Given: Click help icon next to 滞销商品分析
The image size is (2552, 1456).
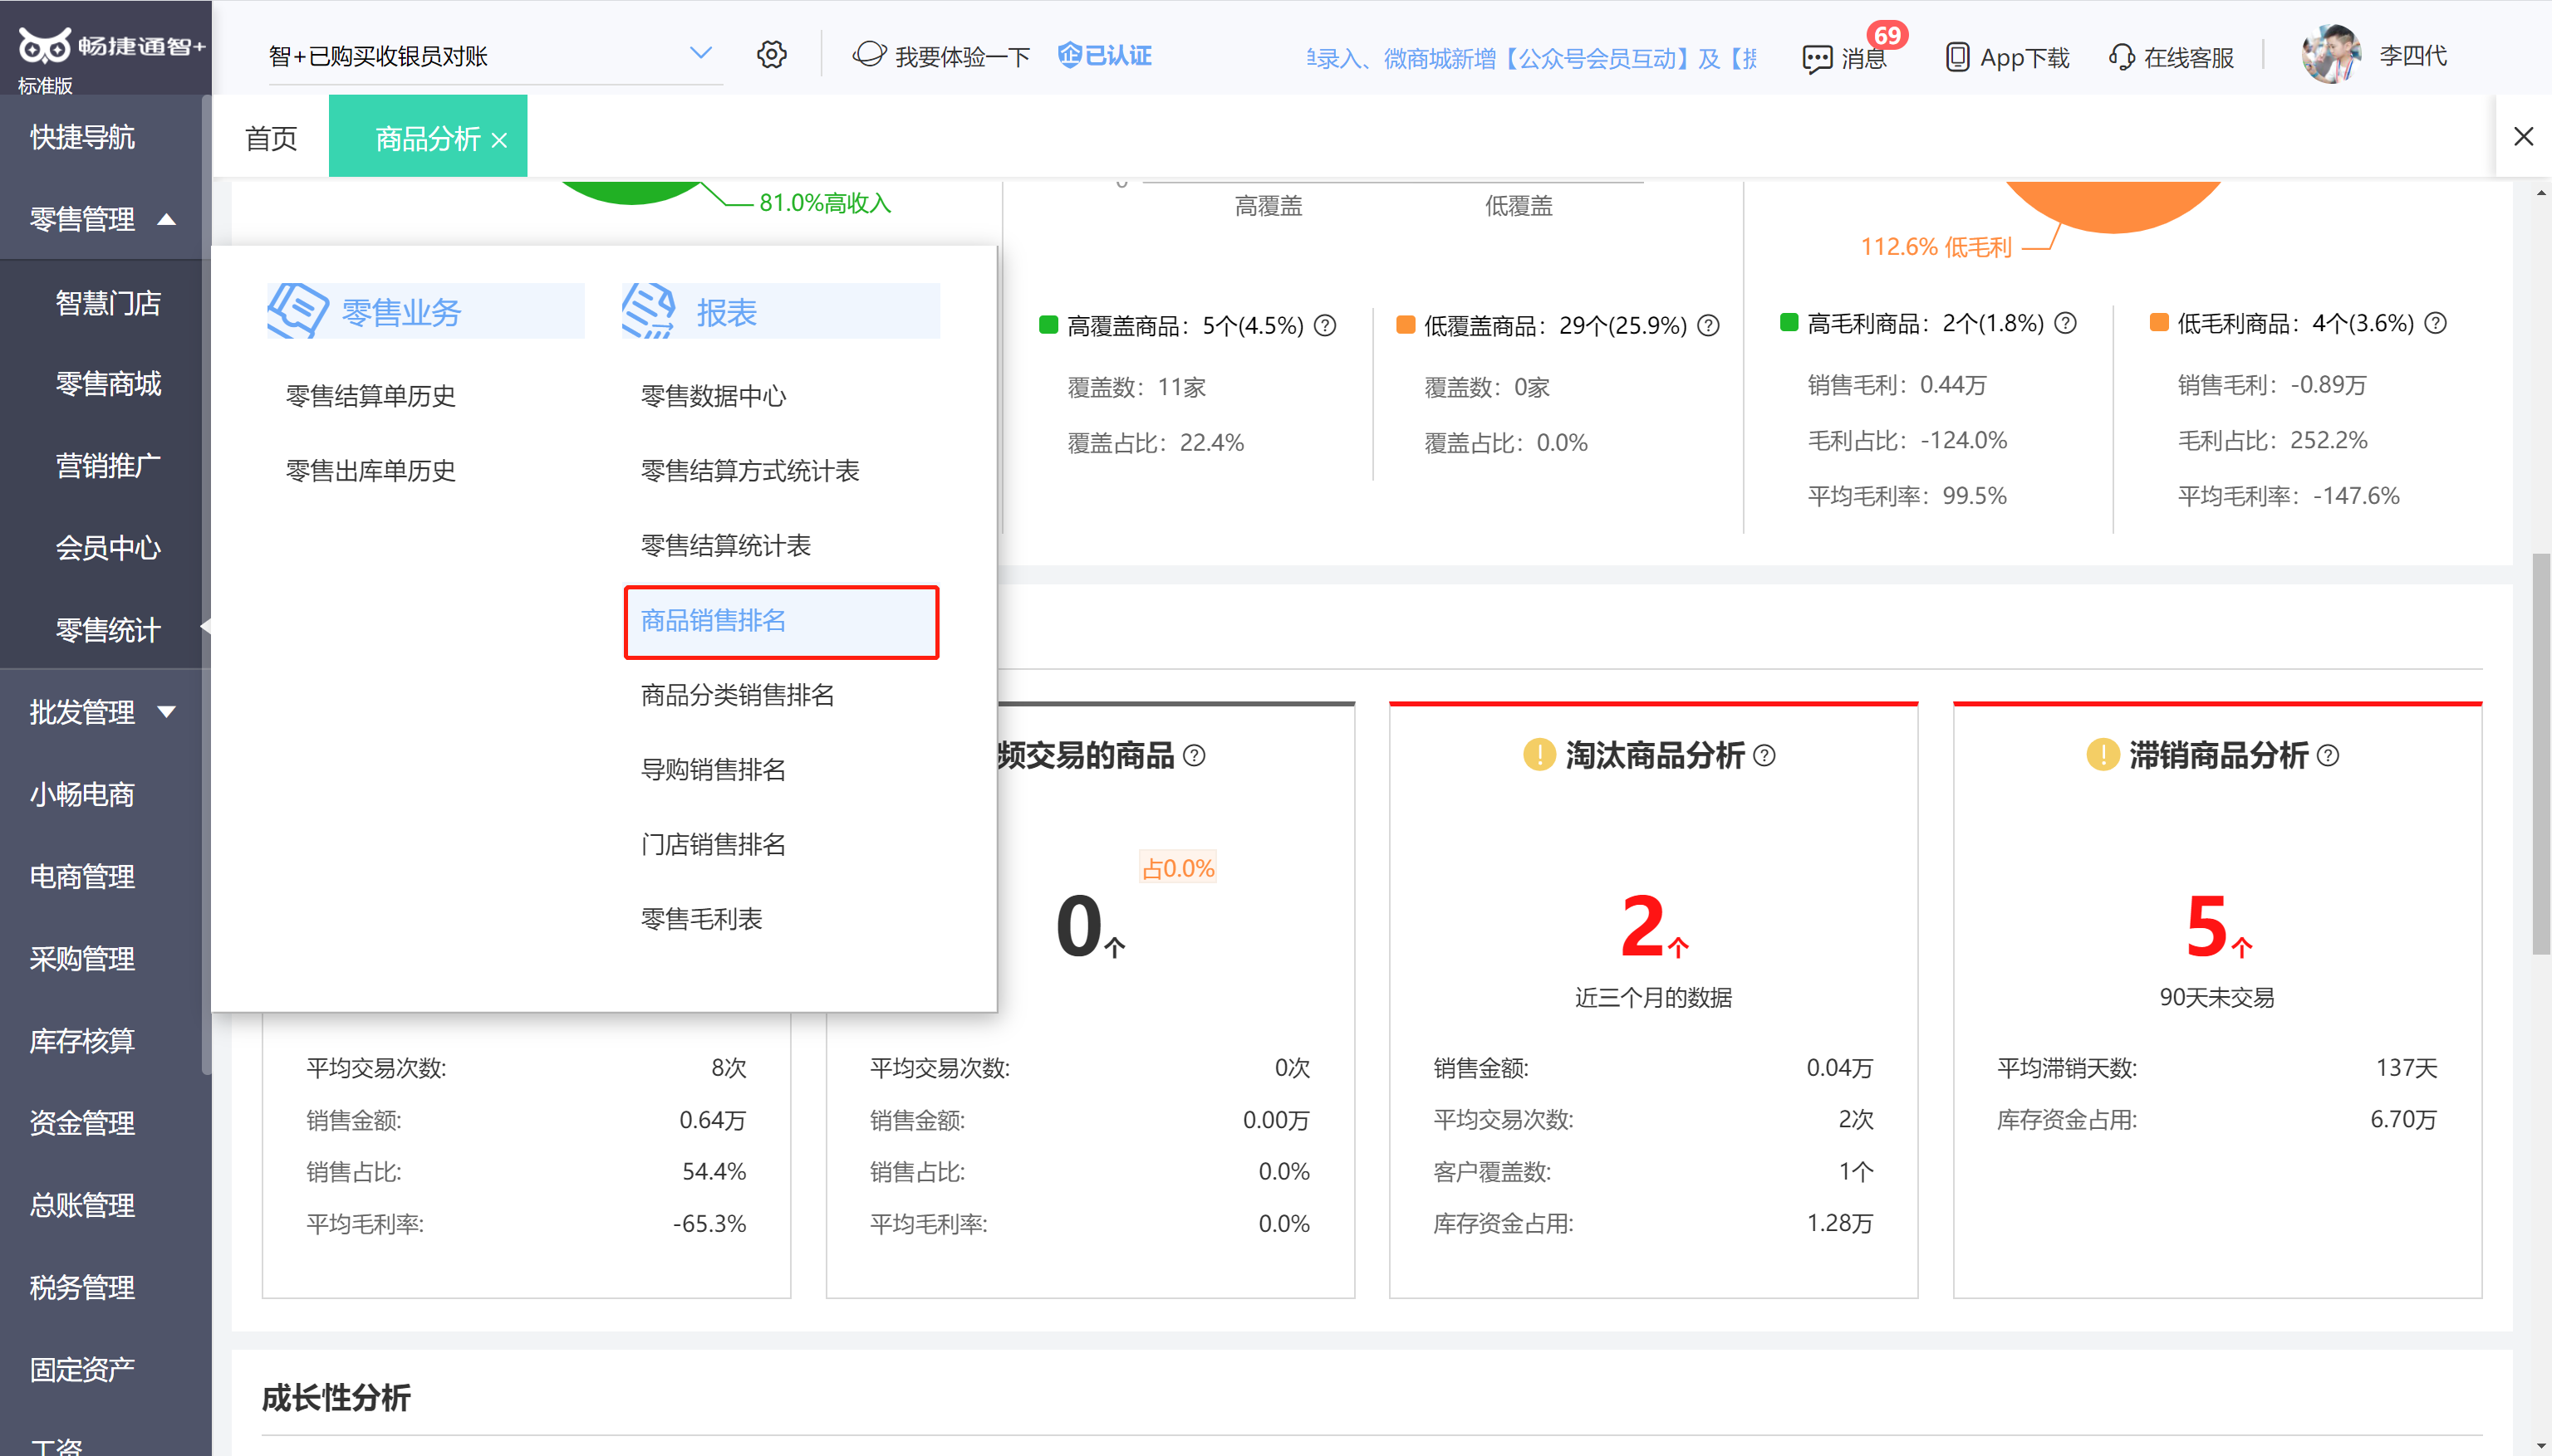Looking at the screenshot, I should [2329, 756].
